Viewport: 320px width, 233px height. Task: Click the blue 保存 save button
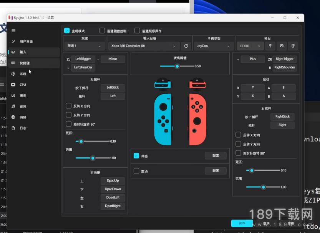(242, 223)
